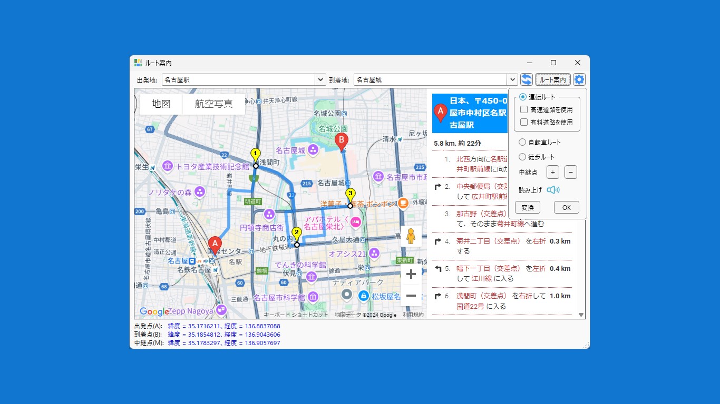This screenshot has width=720, height=404.
Task: Open the 利用規約 link on map
Action: (x=413, y=315)
